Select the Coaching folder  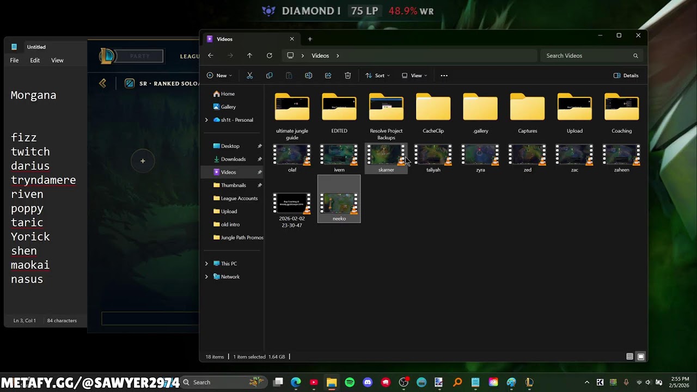click(x=621, y=114)
